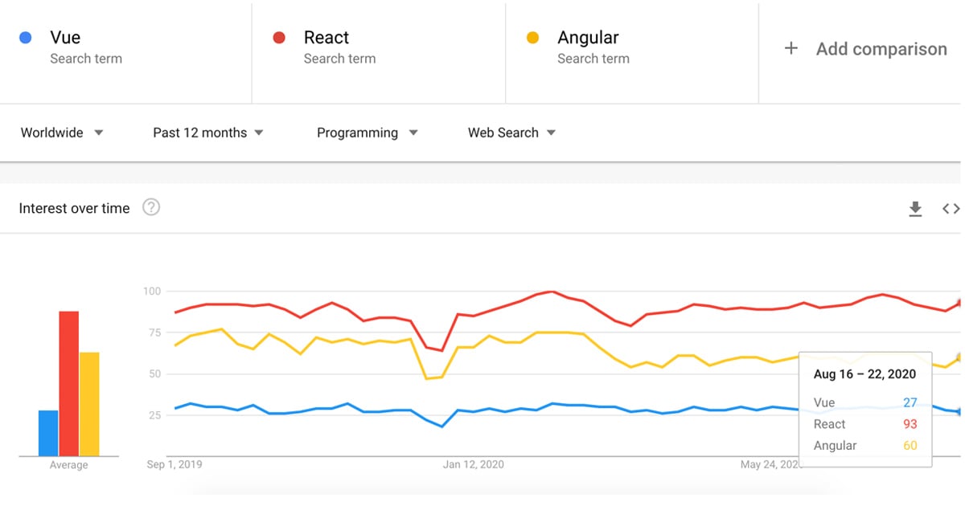Click Angular's yellow legend dot
Screen dimensions: 965x506
point(533,37)
